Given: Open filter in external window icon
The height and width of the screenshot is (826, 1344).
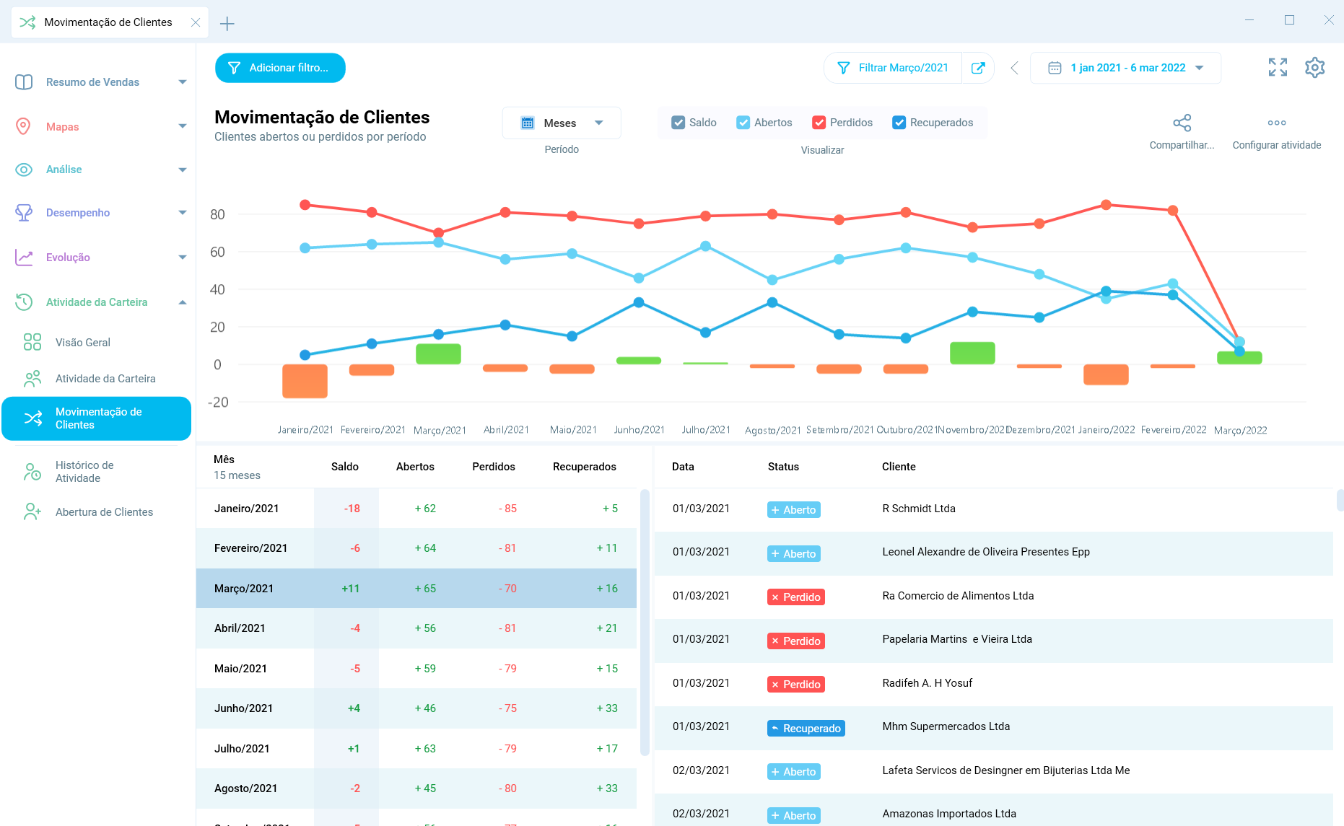Looking at the screenshot, I should (x=978, y=68).
